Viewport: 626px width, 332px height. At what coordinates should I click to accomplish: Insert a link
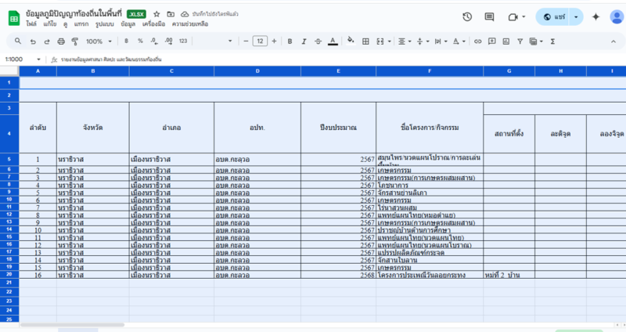coord(477,41)
